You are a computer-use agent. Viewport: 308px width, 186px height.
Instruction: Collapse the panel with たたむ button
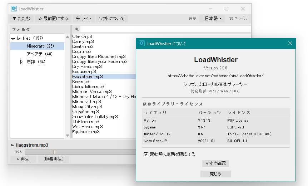(21, 19)
